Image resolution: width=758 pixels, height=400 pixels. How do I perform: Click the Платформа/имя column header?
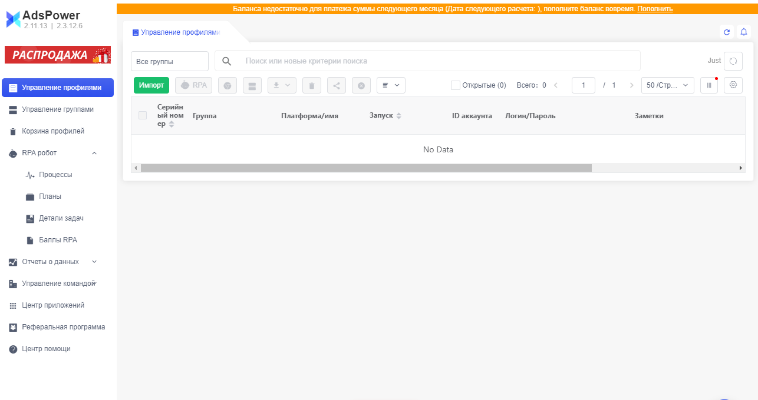tap(309, 116)
